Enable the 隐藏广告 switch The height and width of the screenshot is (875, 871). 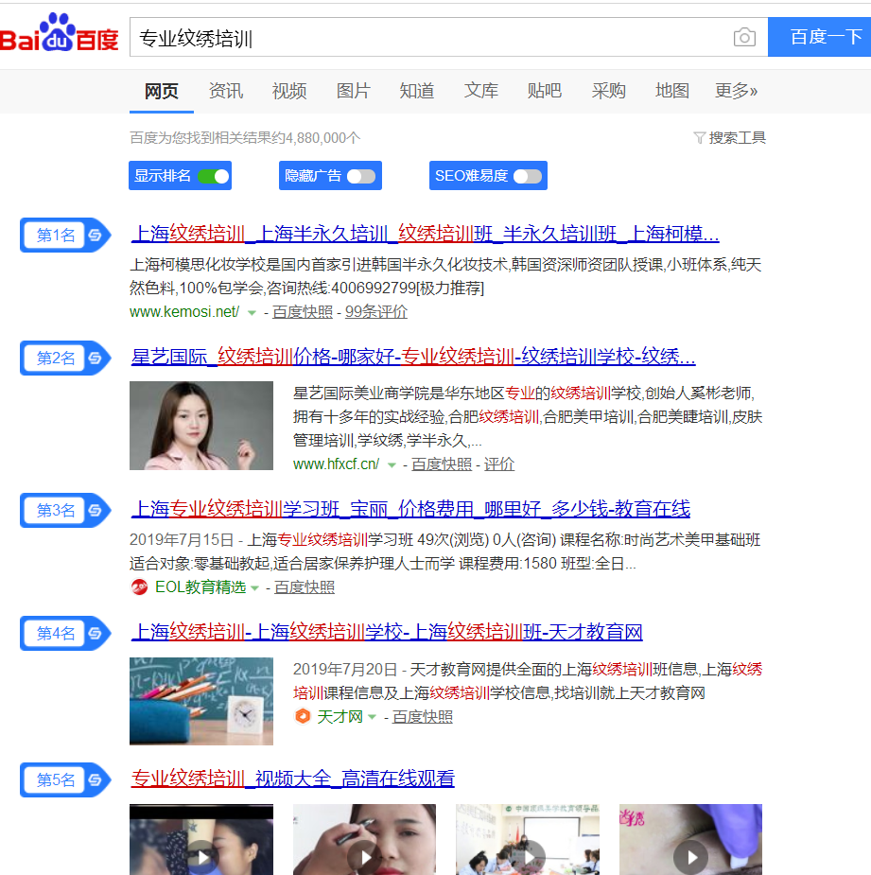361,176
